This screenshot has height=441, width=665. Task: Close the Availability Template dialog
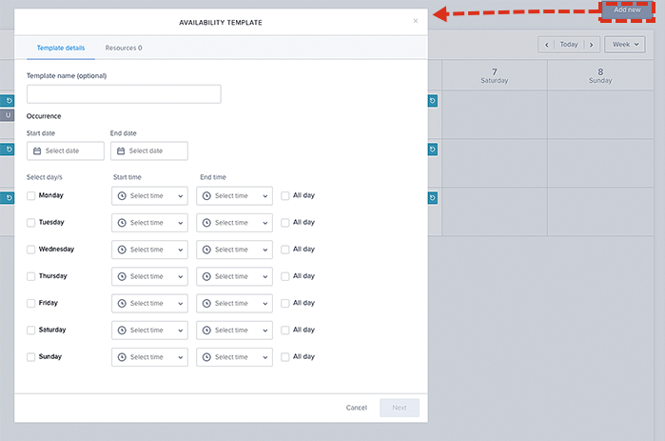coord(415,21)
